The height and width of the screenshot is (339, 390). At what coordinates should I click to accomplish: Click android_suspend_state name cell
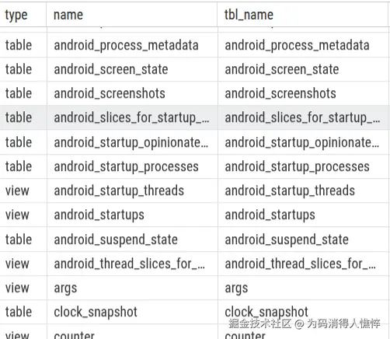click(x=116, y=239)
